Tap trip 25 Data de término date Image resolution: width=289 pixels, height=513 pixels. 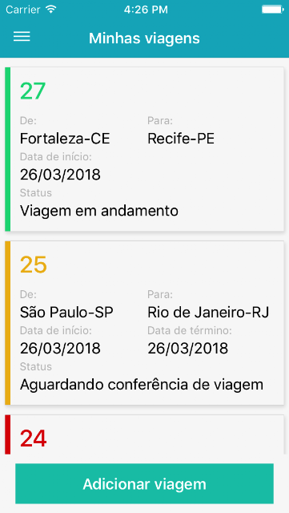click(187, 349)
